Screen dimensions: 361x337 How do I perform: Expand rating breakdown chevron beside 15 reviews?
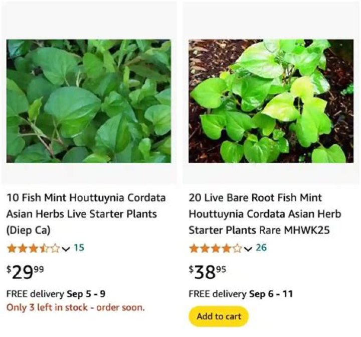[x=66, y=249]
